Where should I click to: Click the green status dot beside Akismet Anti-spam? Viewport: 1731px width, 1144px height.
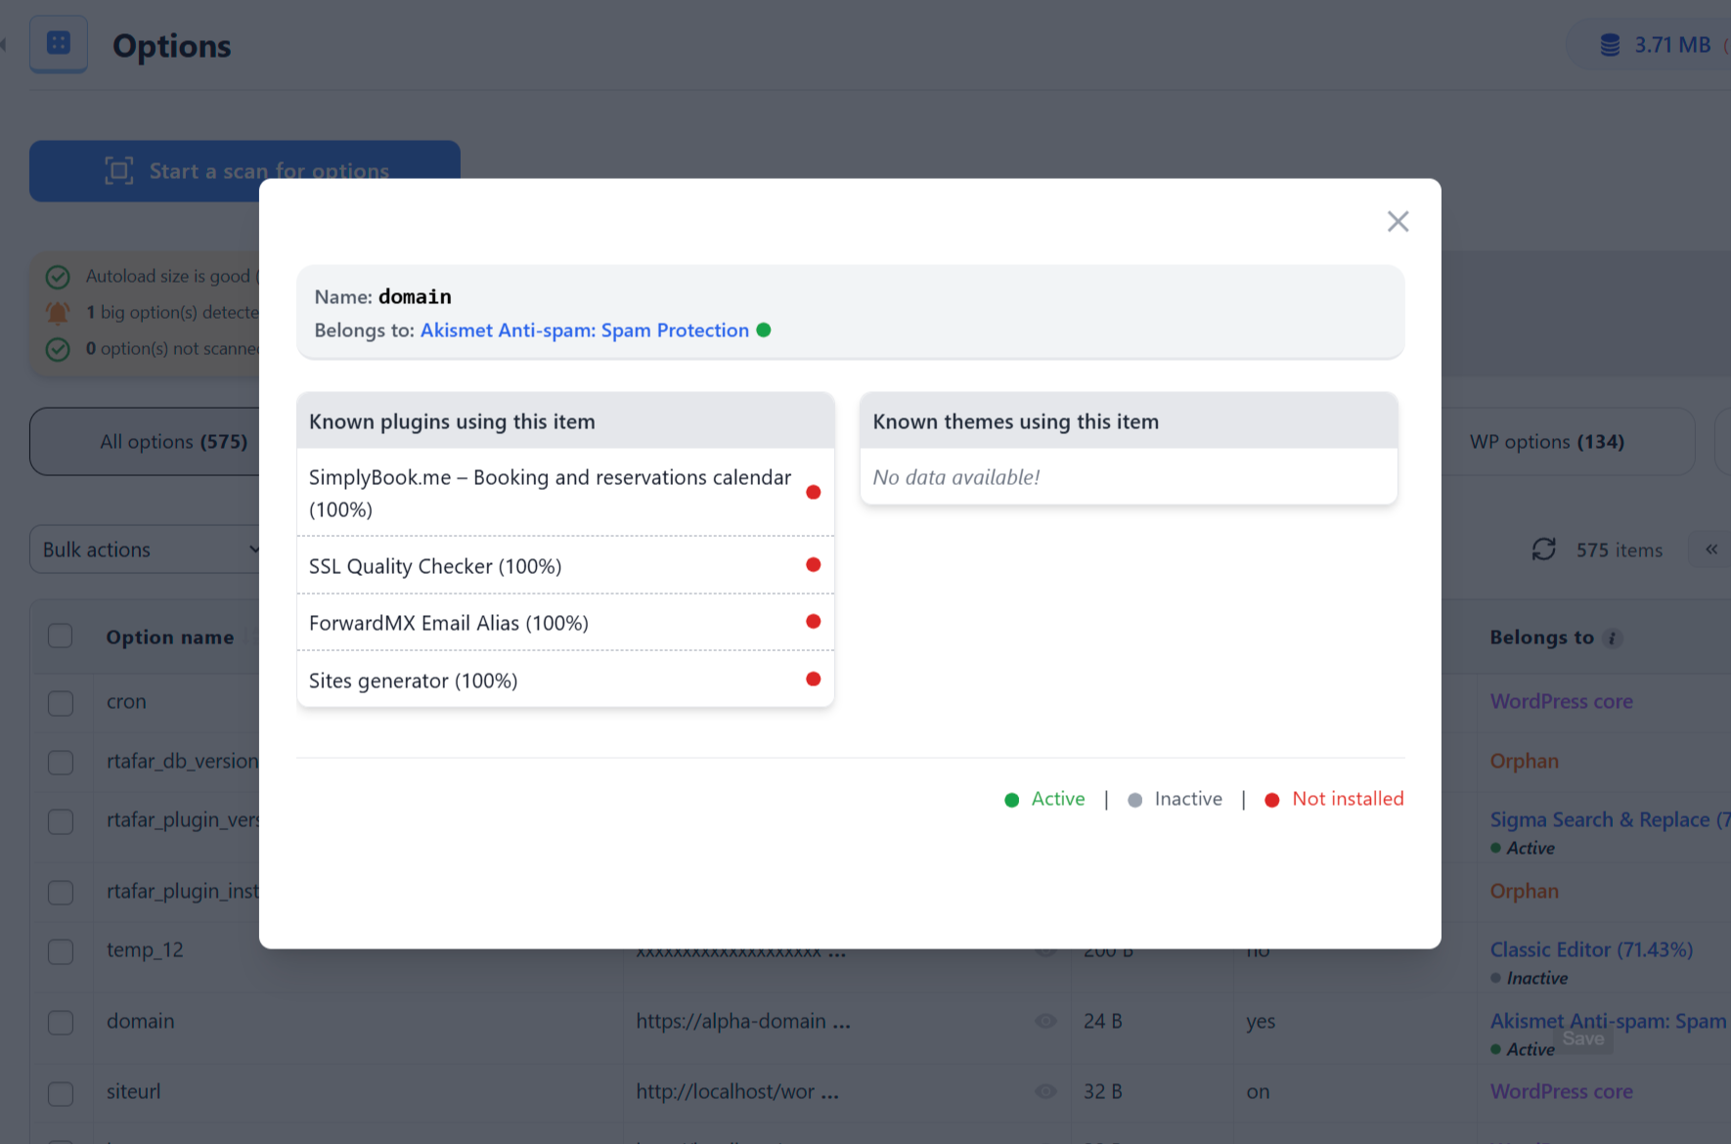[764, 330]
